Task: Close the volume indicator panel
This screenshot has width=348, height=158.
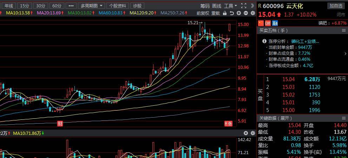Action: pos(246,133)
